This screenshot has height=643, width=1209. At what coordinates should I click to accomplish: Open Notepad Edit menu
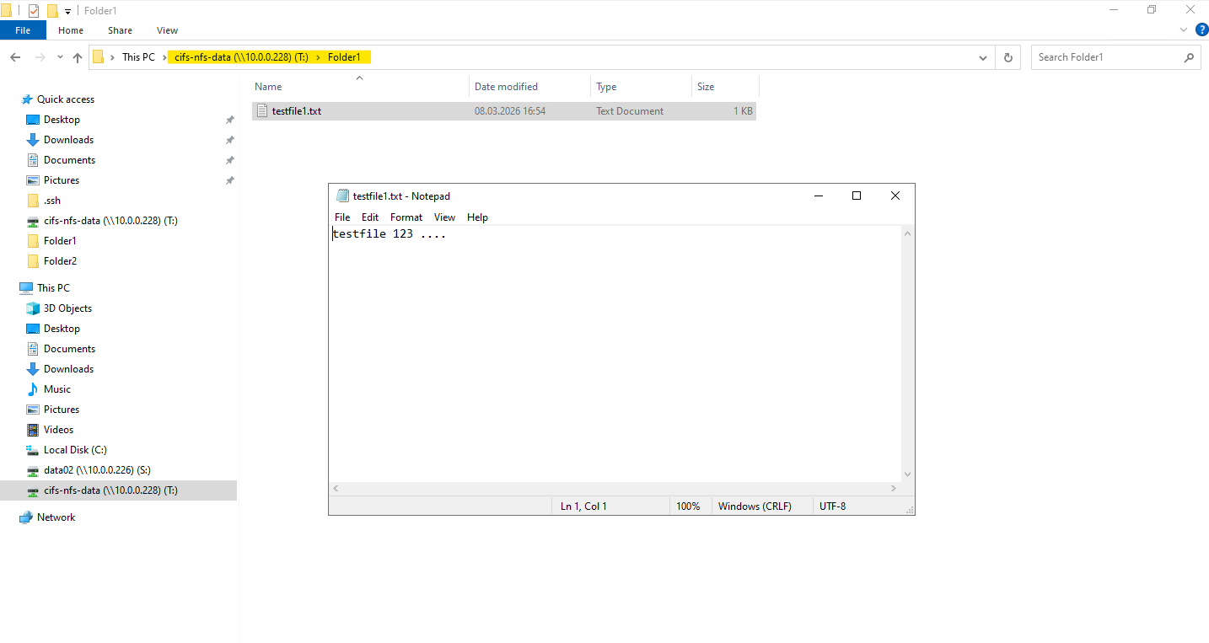coord(370,217)
